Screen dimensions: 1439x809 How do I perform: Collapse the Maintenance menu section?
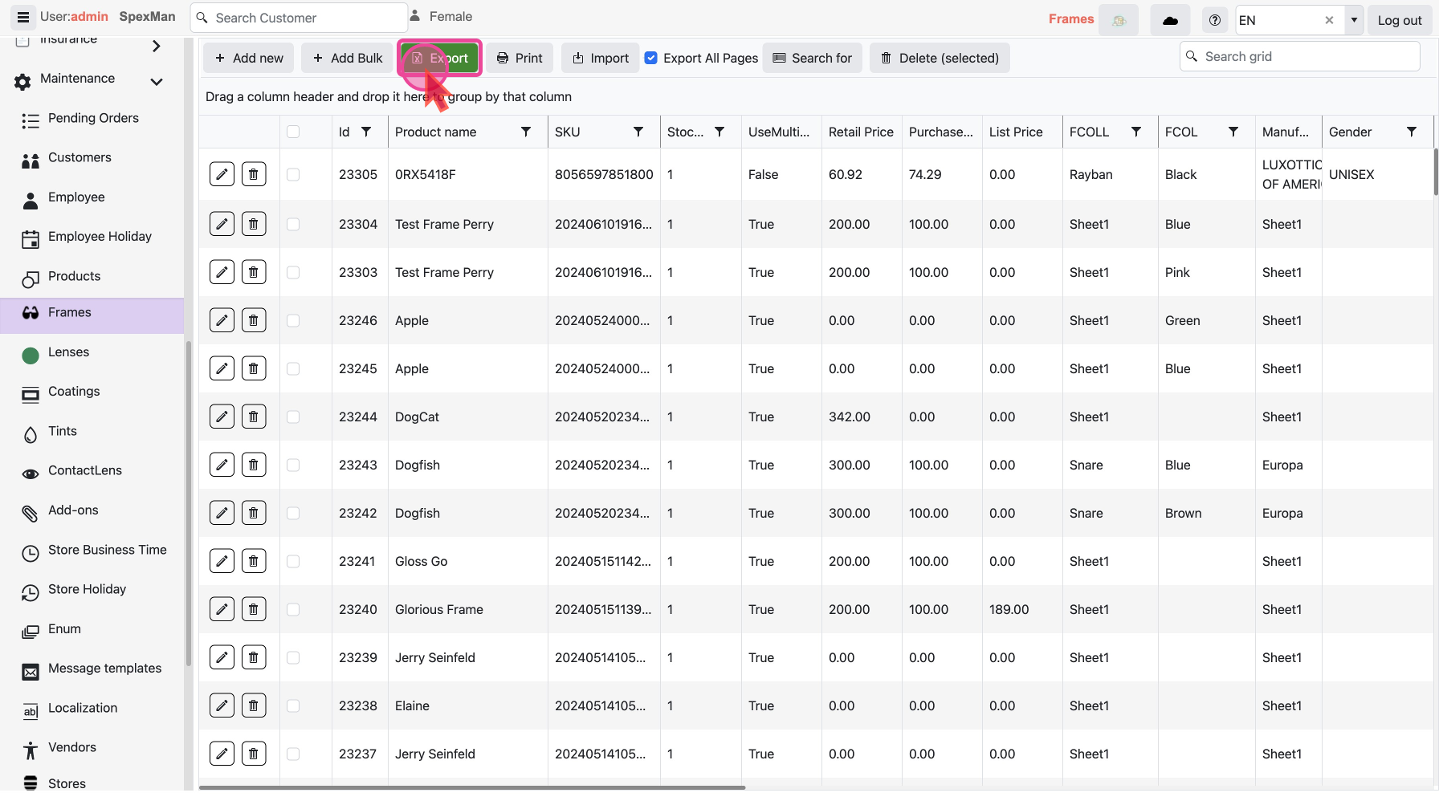tap(157, 81)
